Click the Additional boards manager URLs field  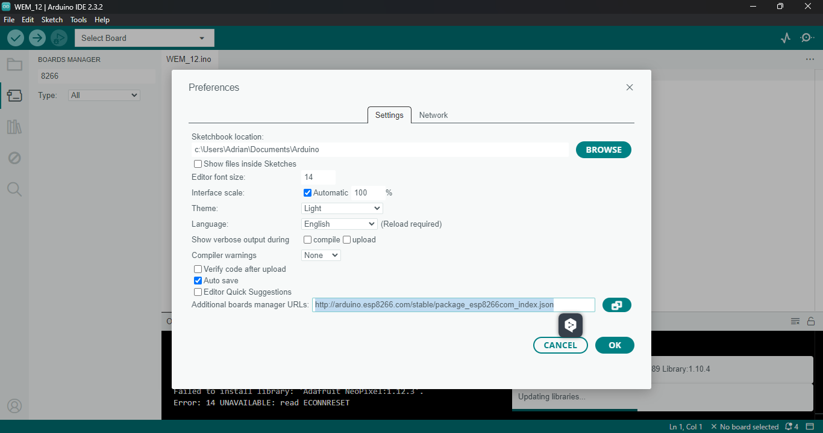click(x=454, y=305)
